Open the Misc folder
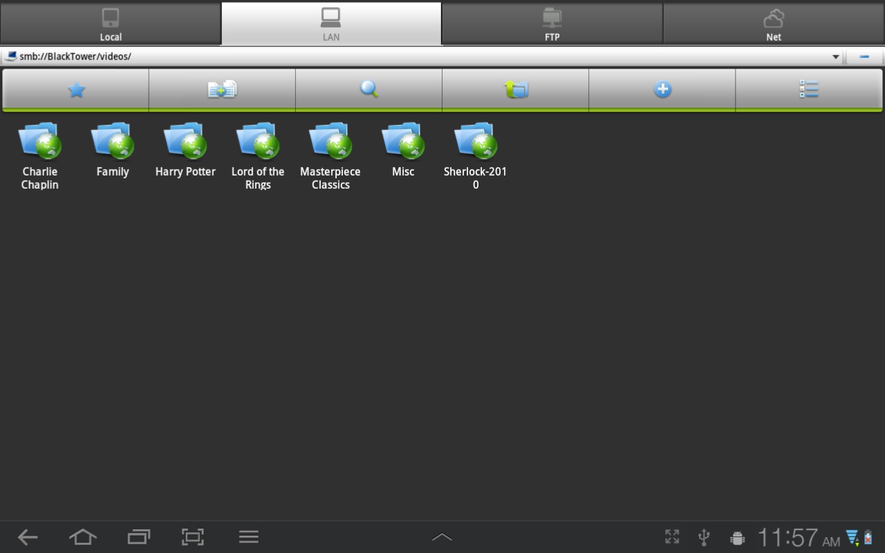 (403, 151)
